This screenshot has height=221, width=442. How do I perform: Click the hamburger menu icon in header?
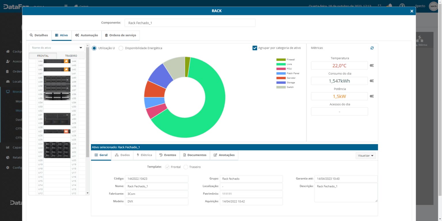(66, 6)
